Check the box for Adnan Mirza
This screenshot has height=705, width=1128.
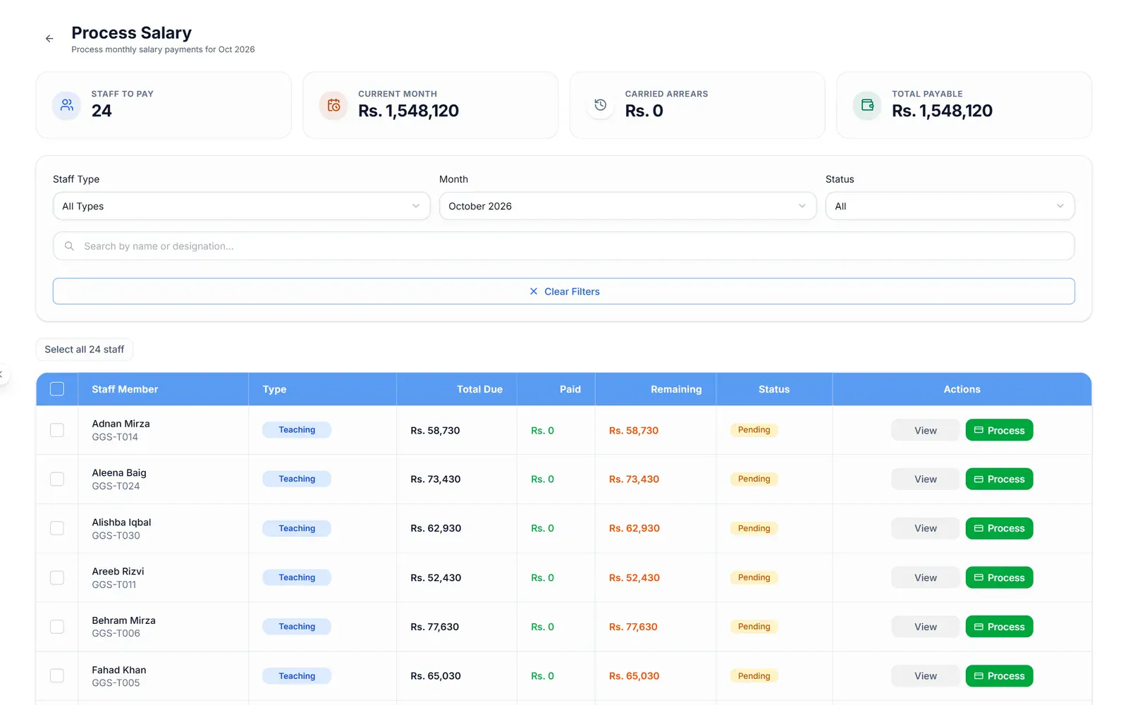click(x=57, y=430)
